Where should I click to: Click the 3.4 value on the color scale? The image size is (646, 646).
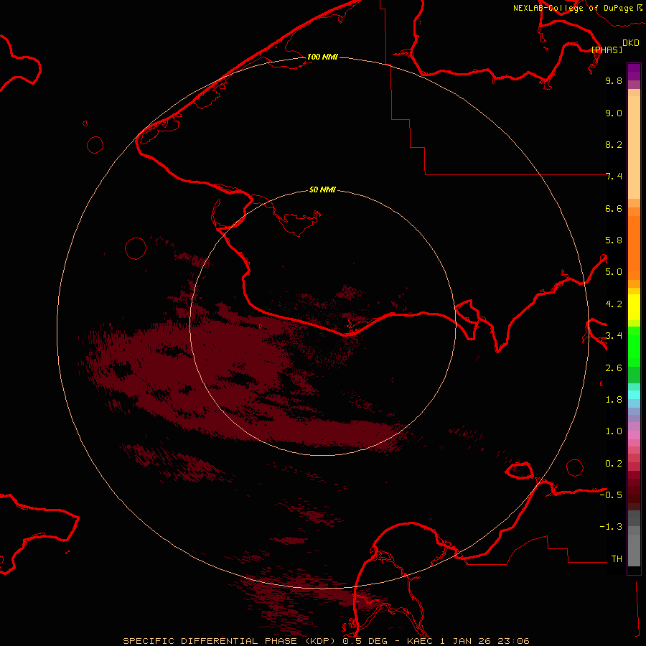(x=614, y=336)
